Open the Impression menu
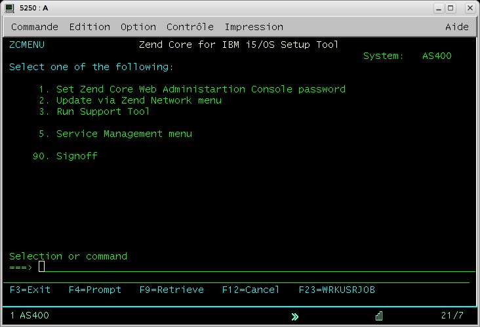This screenshot has height=327, width=480. pos(254,27)
